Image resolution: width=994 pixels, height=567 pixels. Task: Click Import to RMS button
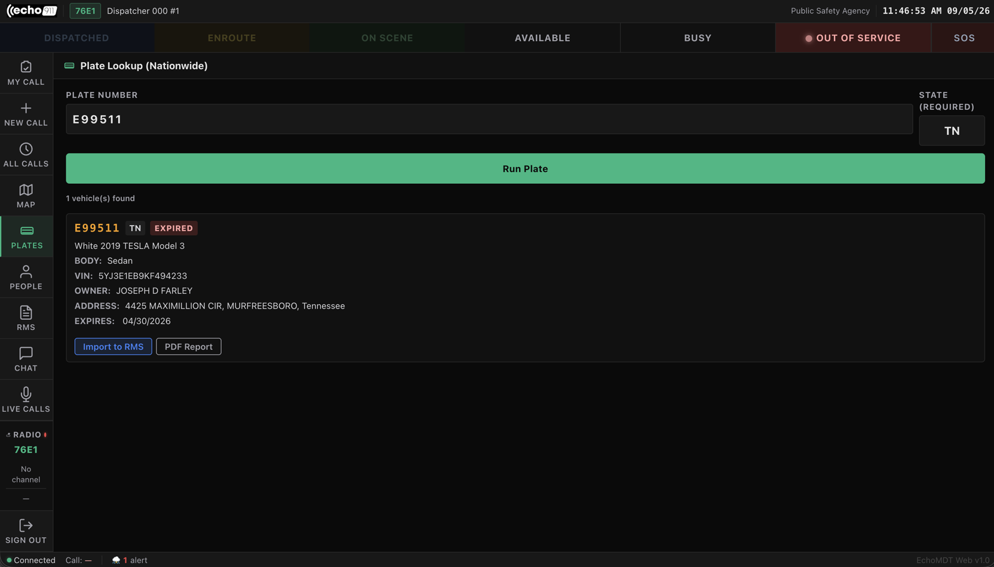click(x=113, y=346)
